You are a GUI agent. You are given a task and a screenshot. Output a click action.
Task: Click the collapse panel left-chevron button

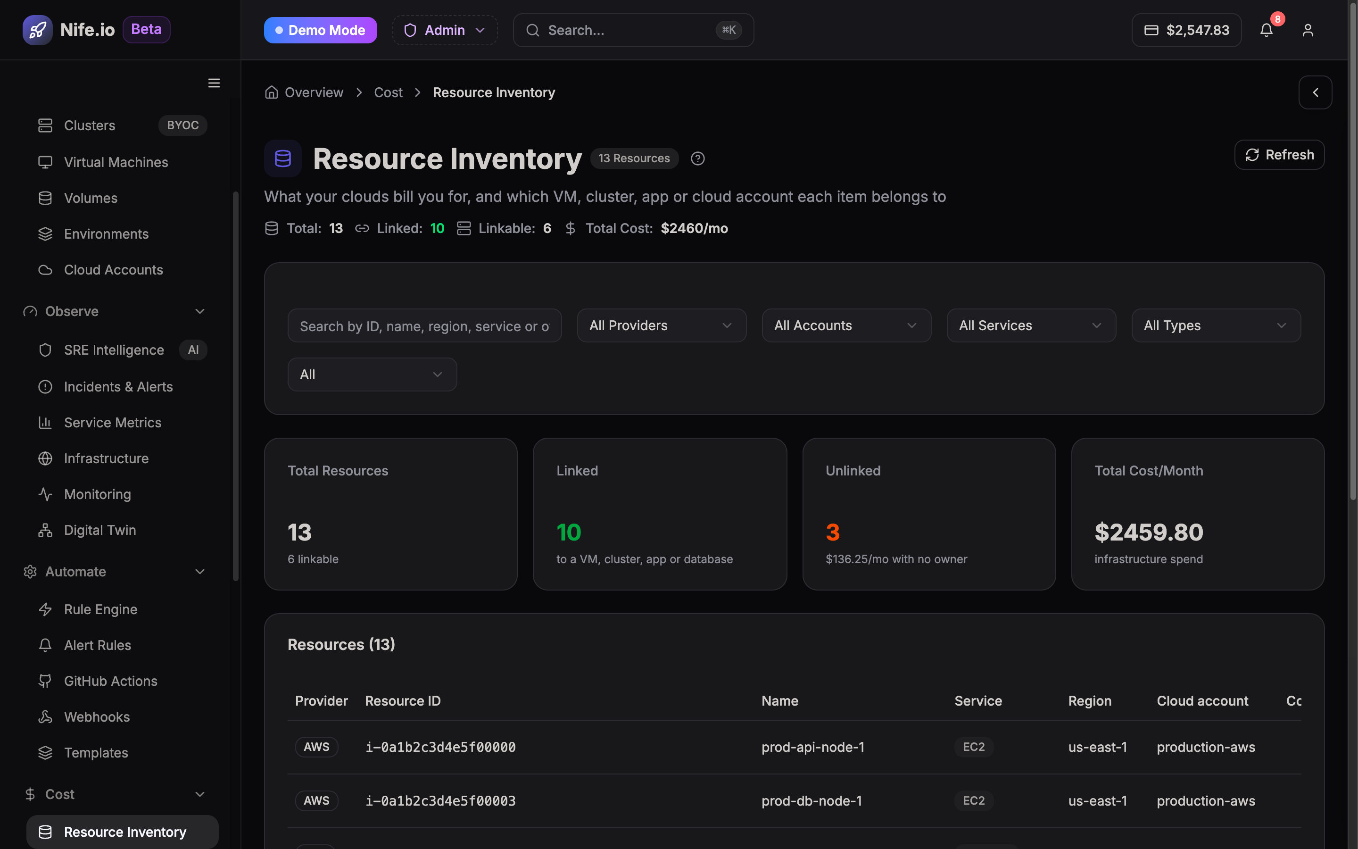(1316, 92)
